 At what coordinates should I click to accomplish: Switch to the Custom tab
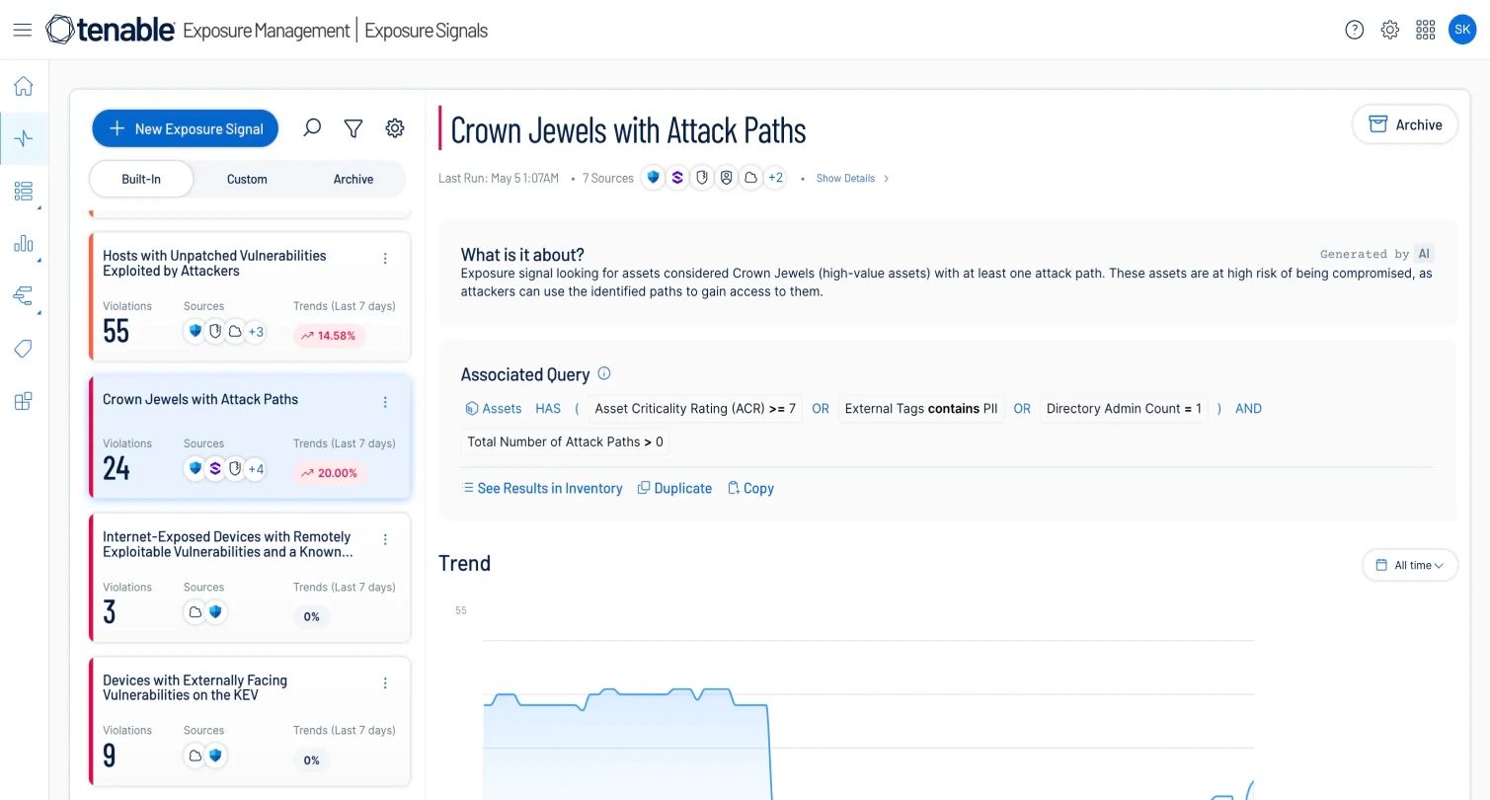(x=247, y=179)
